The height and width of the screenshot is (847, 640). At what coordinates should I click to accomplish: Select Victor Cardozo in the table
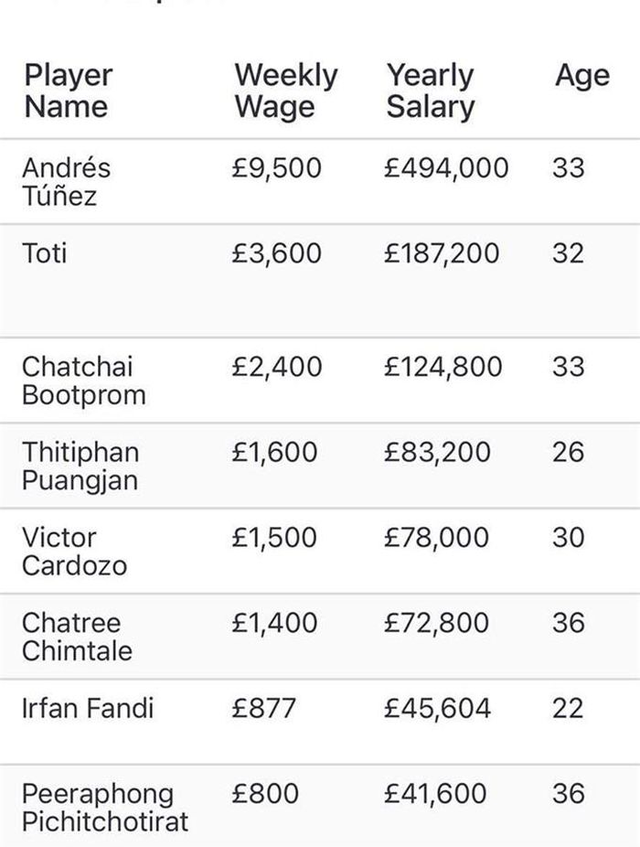click(x=75, y=552)
